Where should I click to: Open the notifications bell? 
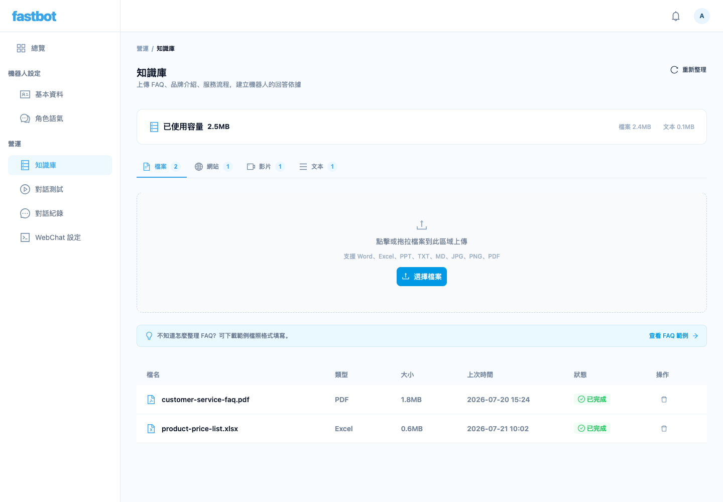[x=676, y=16]
